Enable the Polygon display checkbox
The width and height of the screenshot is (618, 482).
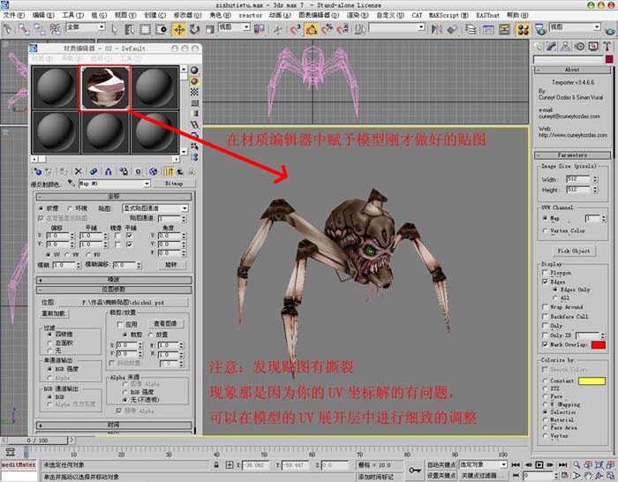point(545,273)
